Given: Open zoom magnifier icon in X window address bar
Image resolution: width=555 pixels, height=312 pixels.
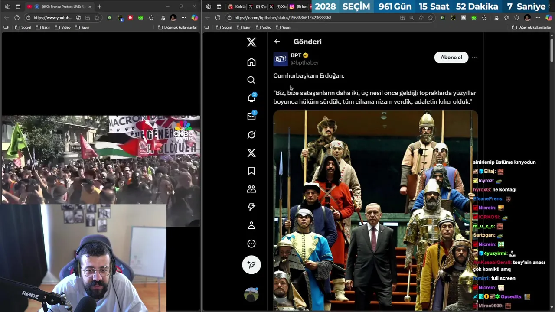Looking at the screenshot, I should tap(411, 18).
